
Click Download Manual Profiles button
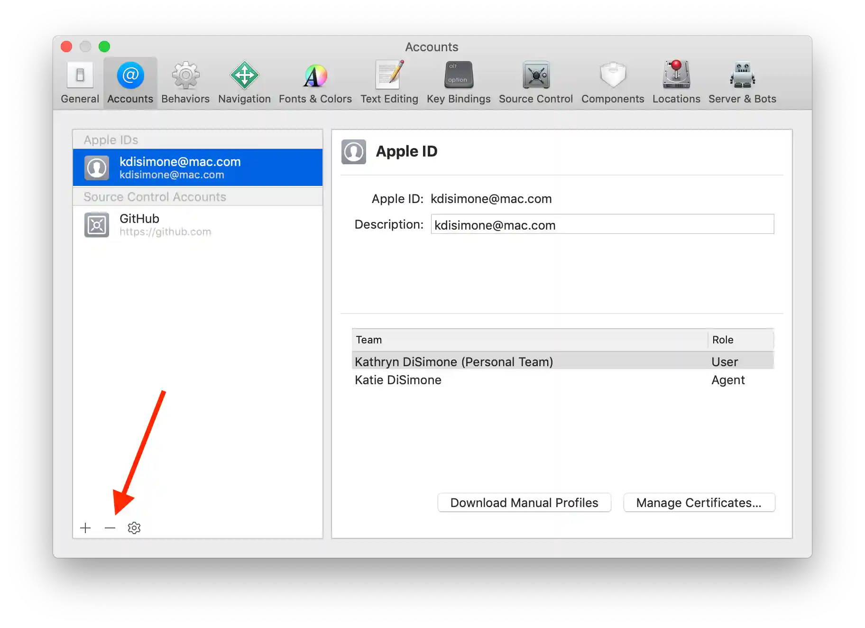pyautogui.click(x=524, y=502)
